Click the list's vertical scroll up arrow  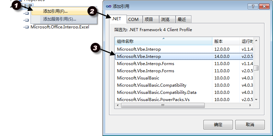coord(256,40)
